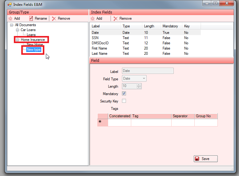Click the Remove icon in Group/Type toolbar
The width and height of the screenshot is (239, 176).
tap(54, 18)
